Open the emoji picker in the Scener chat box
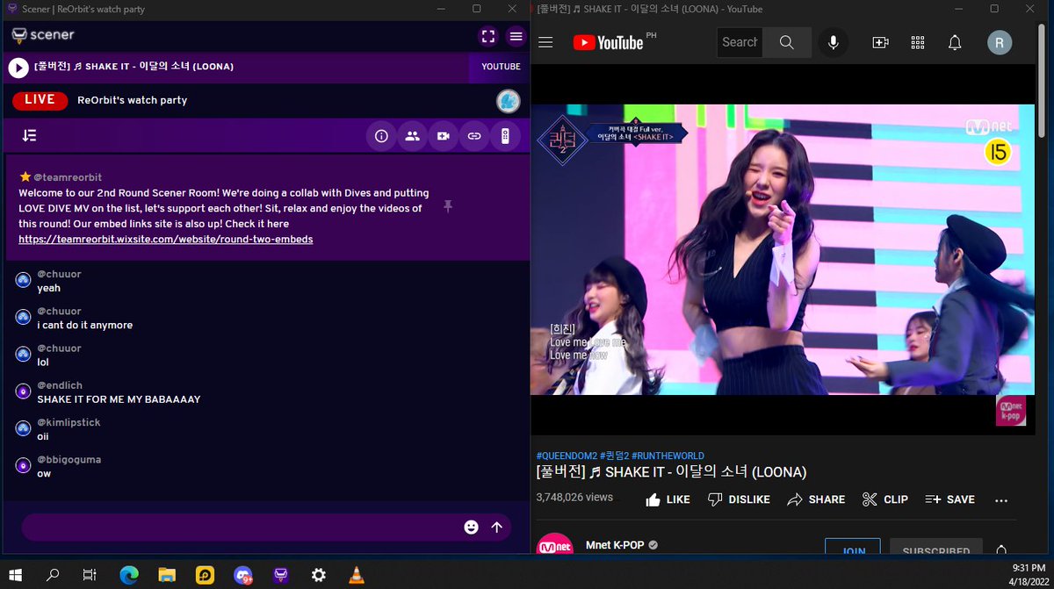1054x589 pixels. point(472,527)
